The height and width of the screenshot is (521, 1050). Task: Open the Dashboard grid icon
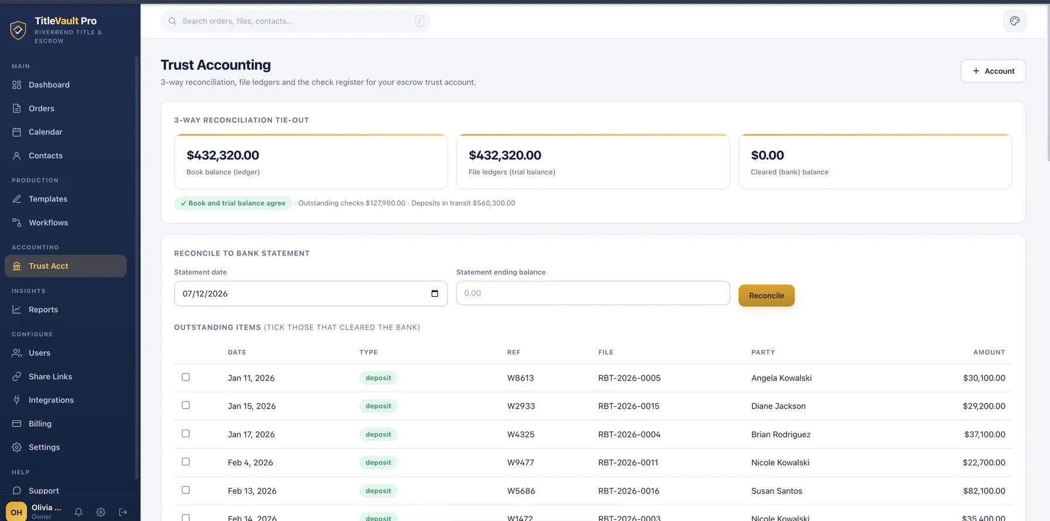pos(16,85)
